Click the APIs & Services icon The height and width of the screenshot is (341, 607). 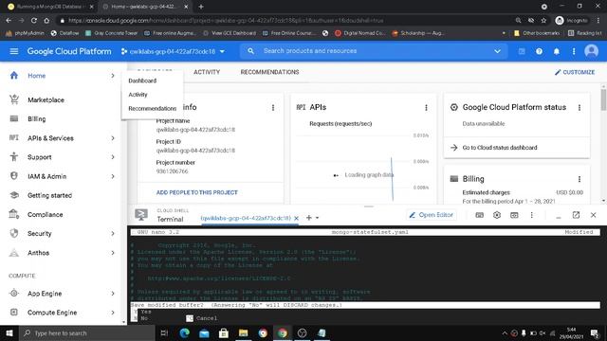(14, 137)
